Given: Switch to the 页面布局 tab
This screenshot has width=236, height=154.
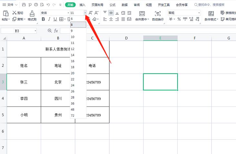Looking at the screenshot, I should [97, 5].
